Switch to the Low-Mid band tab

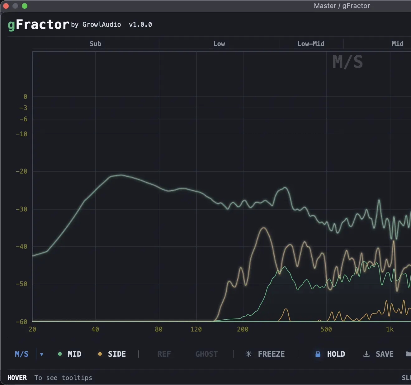[311, 44]
